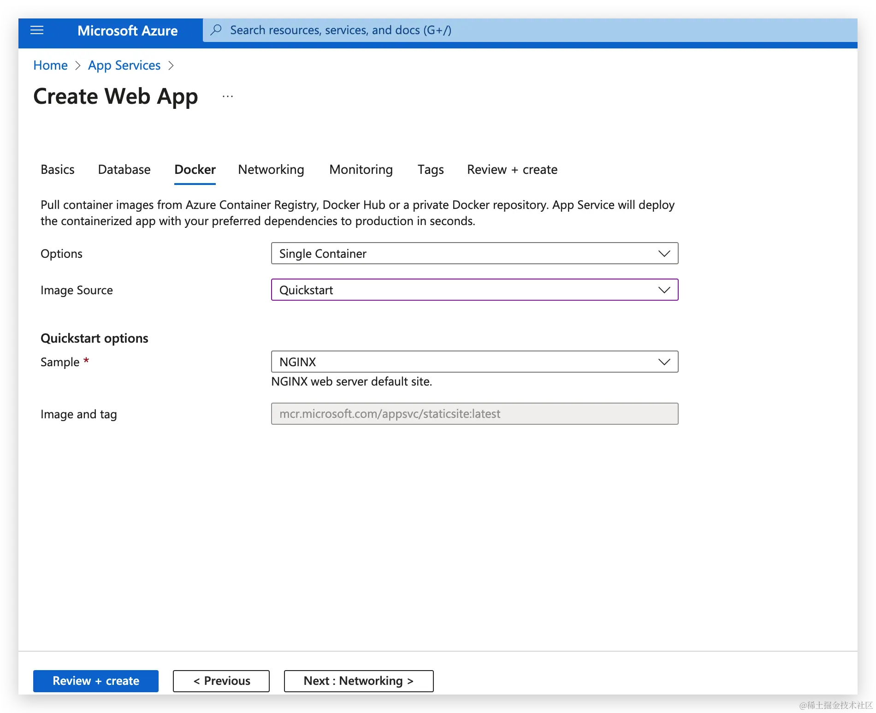This screenshot has height=713, width=876.
Task: Click the Sample field label
Action: click(x=65, y=362)
